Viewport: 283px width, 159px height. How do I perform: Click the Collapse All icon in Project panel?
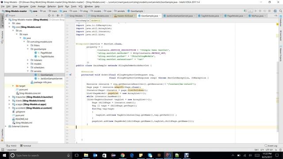pyautogui.click(x=53, y=16)
